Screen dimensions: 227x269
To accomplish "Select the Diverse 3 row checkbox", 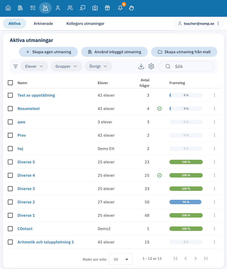I will [x=10, y=189].
